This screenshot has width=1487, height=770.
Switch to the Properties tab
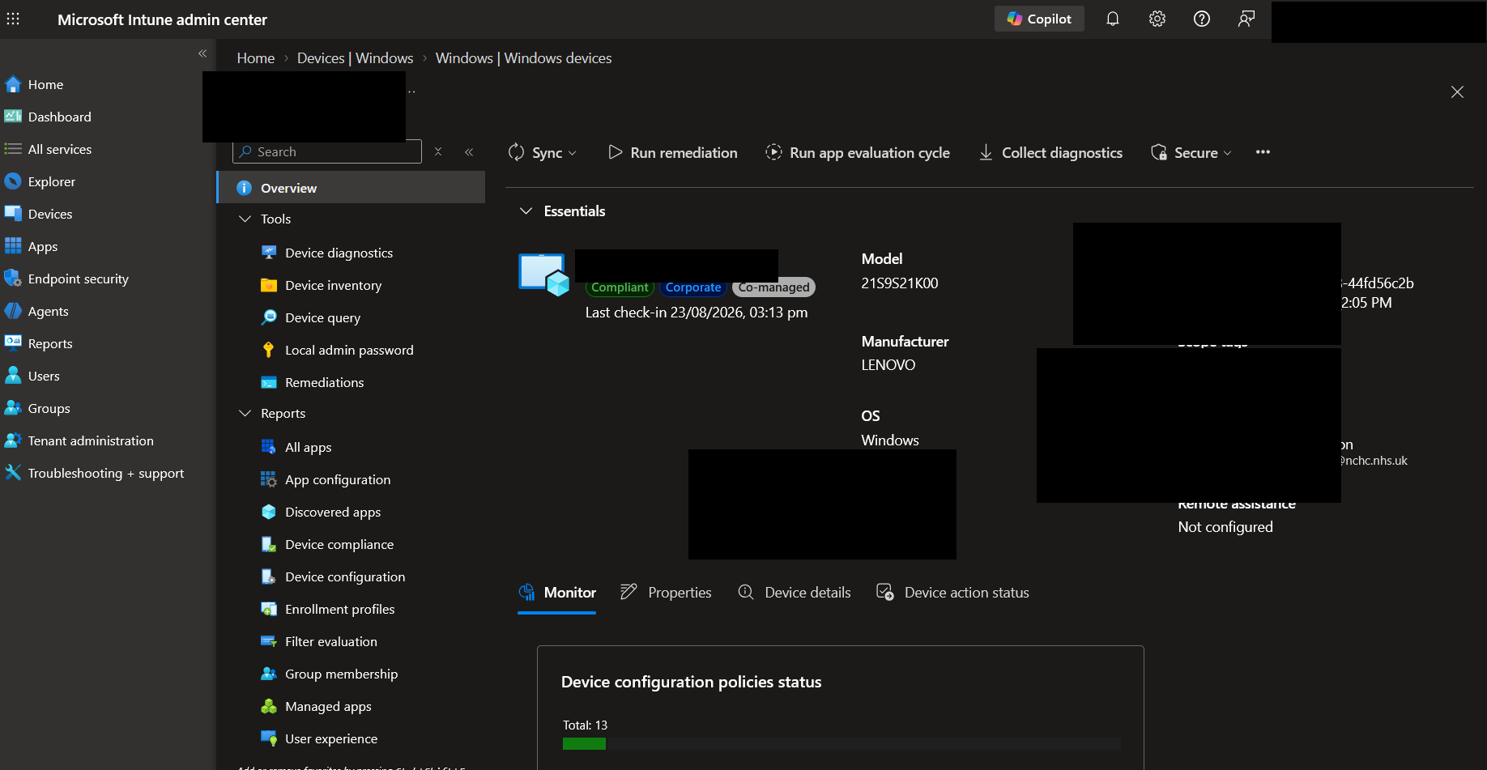point(666,593)
